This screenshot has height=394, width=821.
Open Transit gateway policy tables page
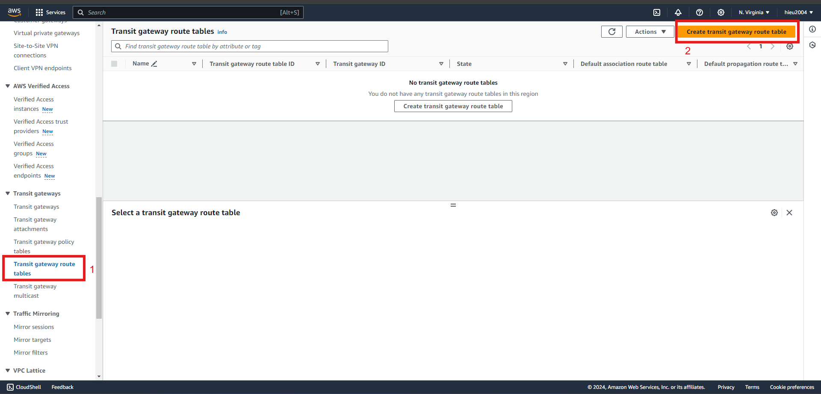44,246
